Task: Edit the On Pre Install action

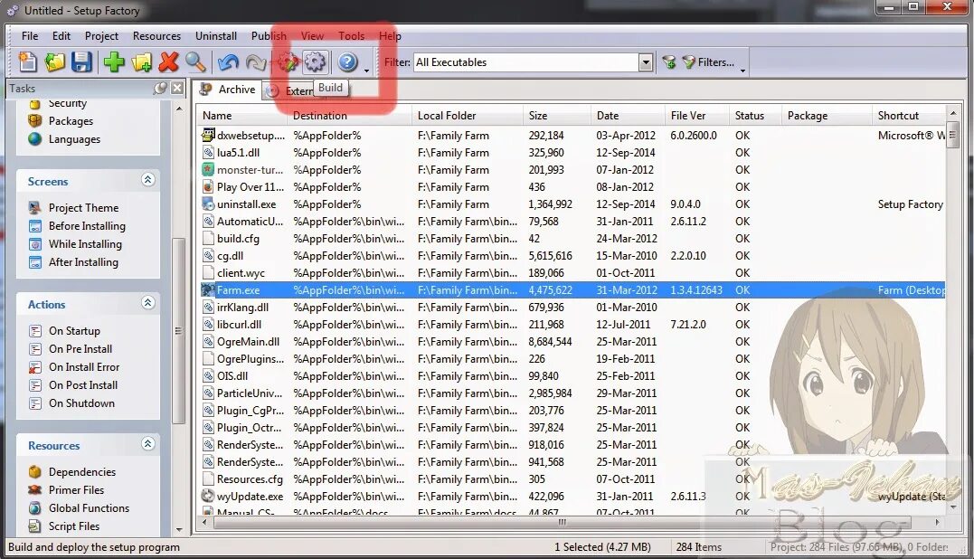Action: (x=80, y=348)
